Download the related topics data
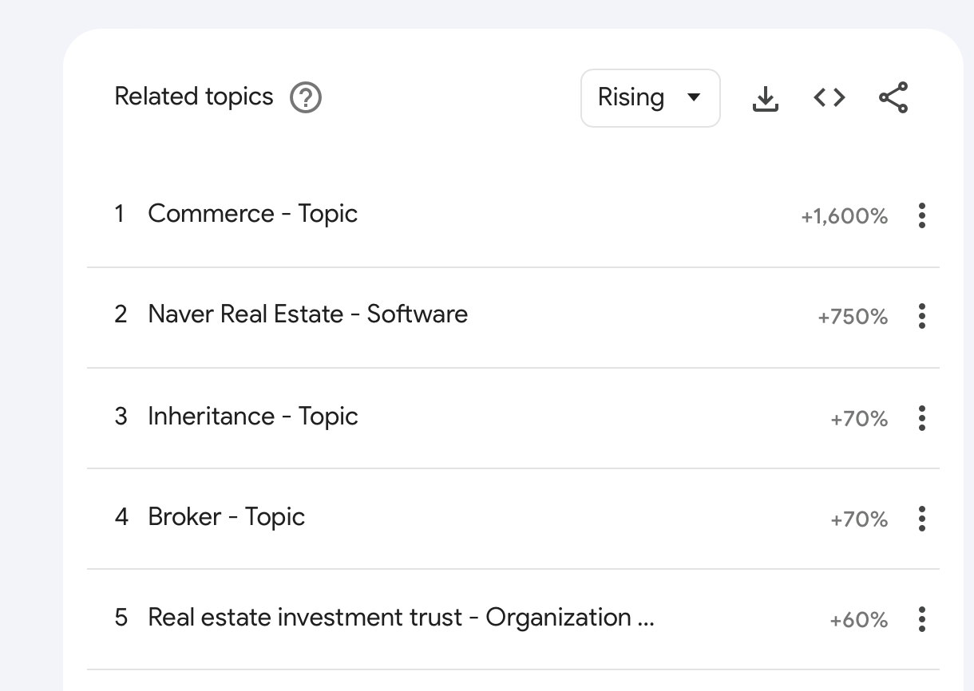This screenshot has width=974, height=691. [765, 97]
